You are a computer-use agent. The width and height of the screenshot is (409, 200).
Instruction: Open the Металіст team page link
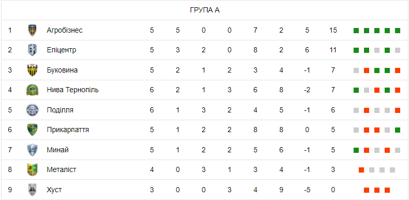(62, 170)
